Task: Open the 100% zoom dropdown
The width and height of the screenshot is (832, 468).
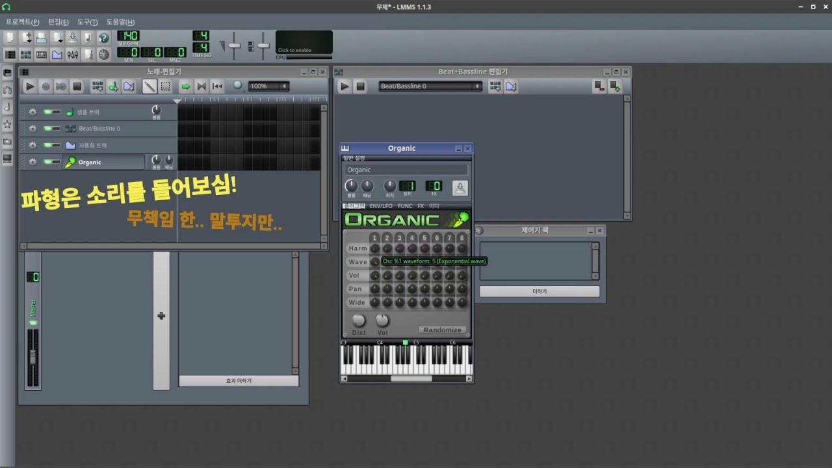Action: [x=268, y=86]
